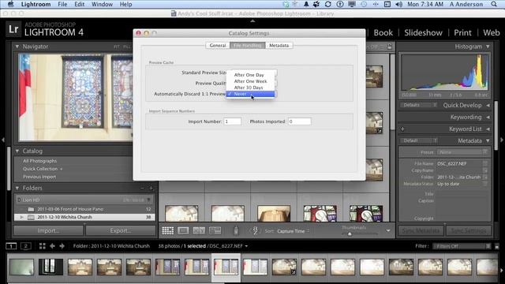Open second window display button 2
This screenshot has height=284, width=505.
[x=26, y=246]
